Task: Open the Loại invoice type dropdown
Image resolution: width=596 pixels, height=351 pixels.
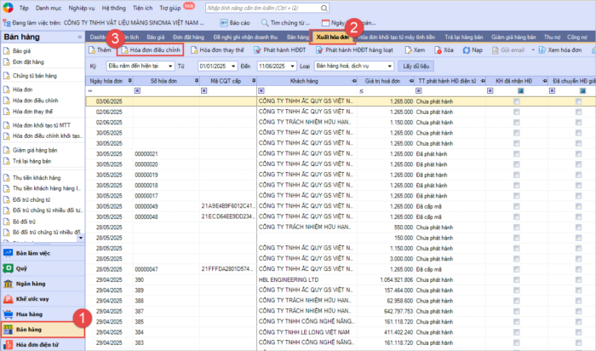Action: (389, 65)
